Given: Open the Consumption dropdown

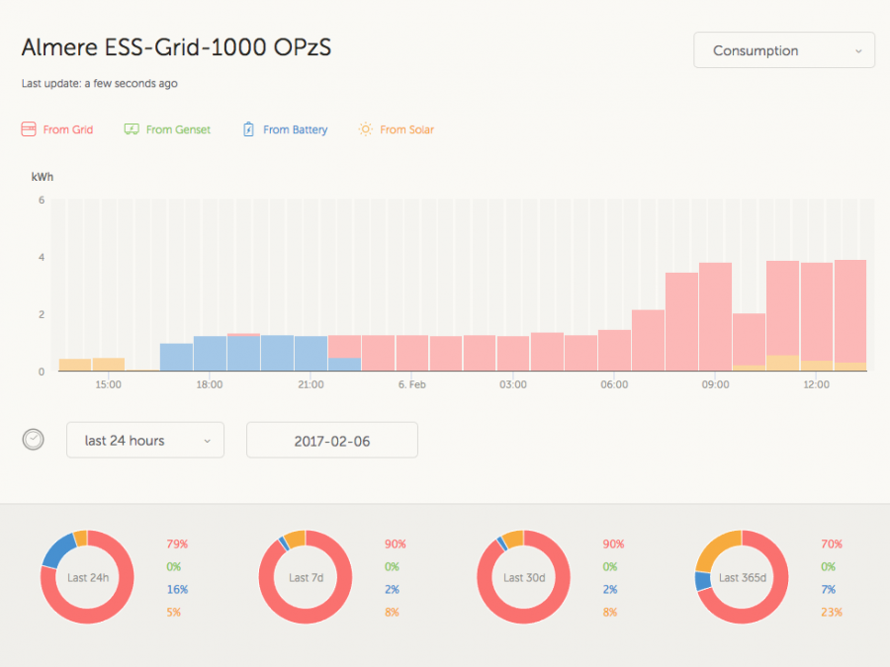Looking at the screenshot, I should (x=783, y=50).
